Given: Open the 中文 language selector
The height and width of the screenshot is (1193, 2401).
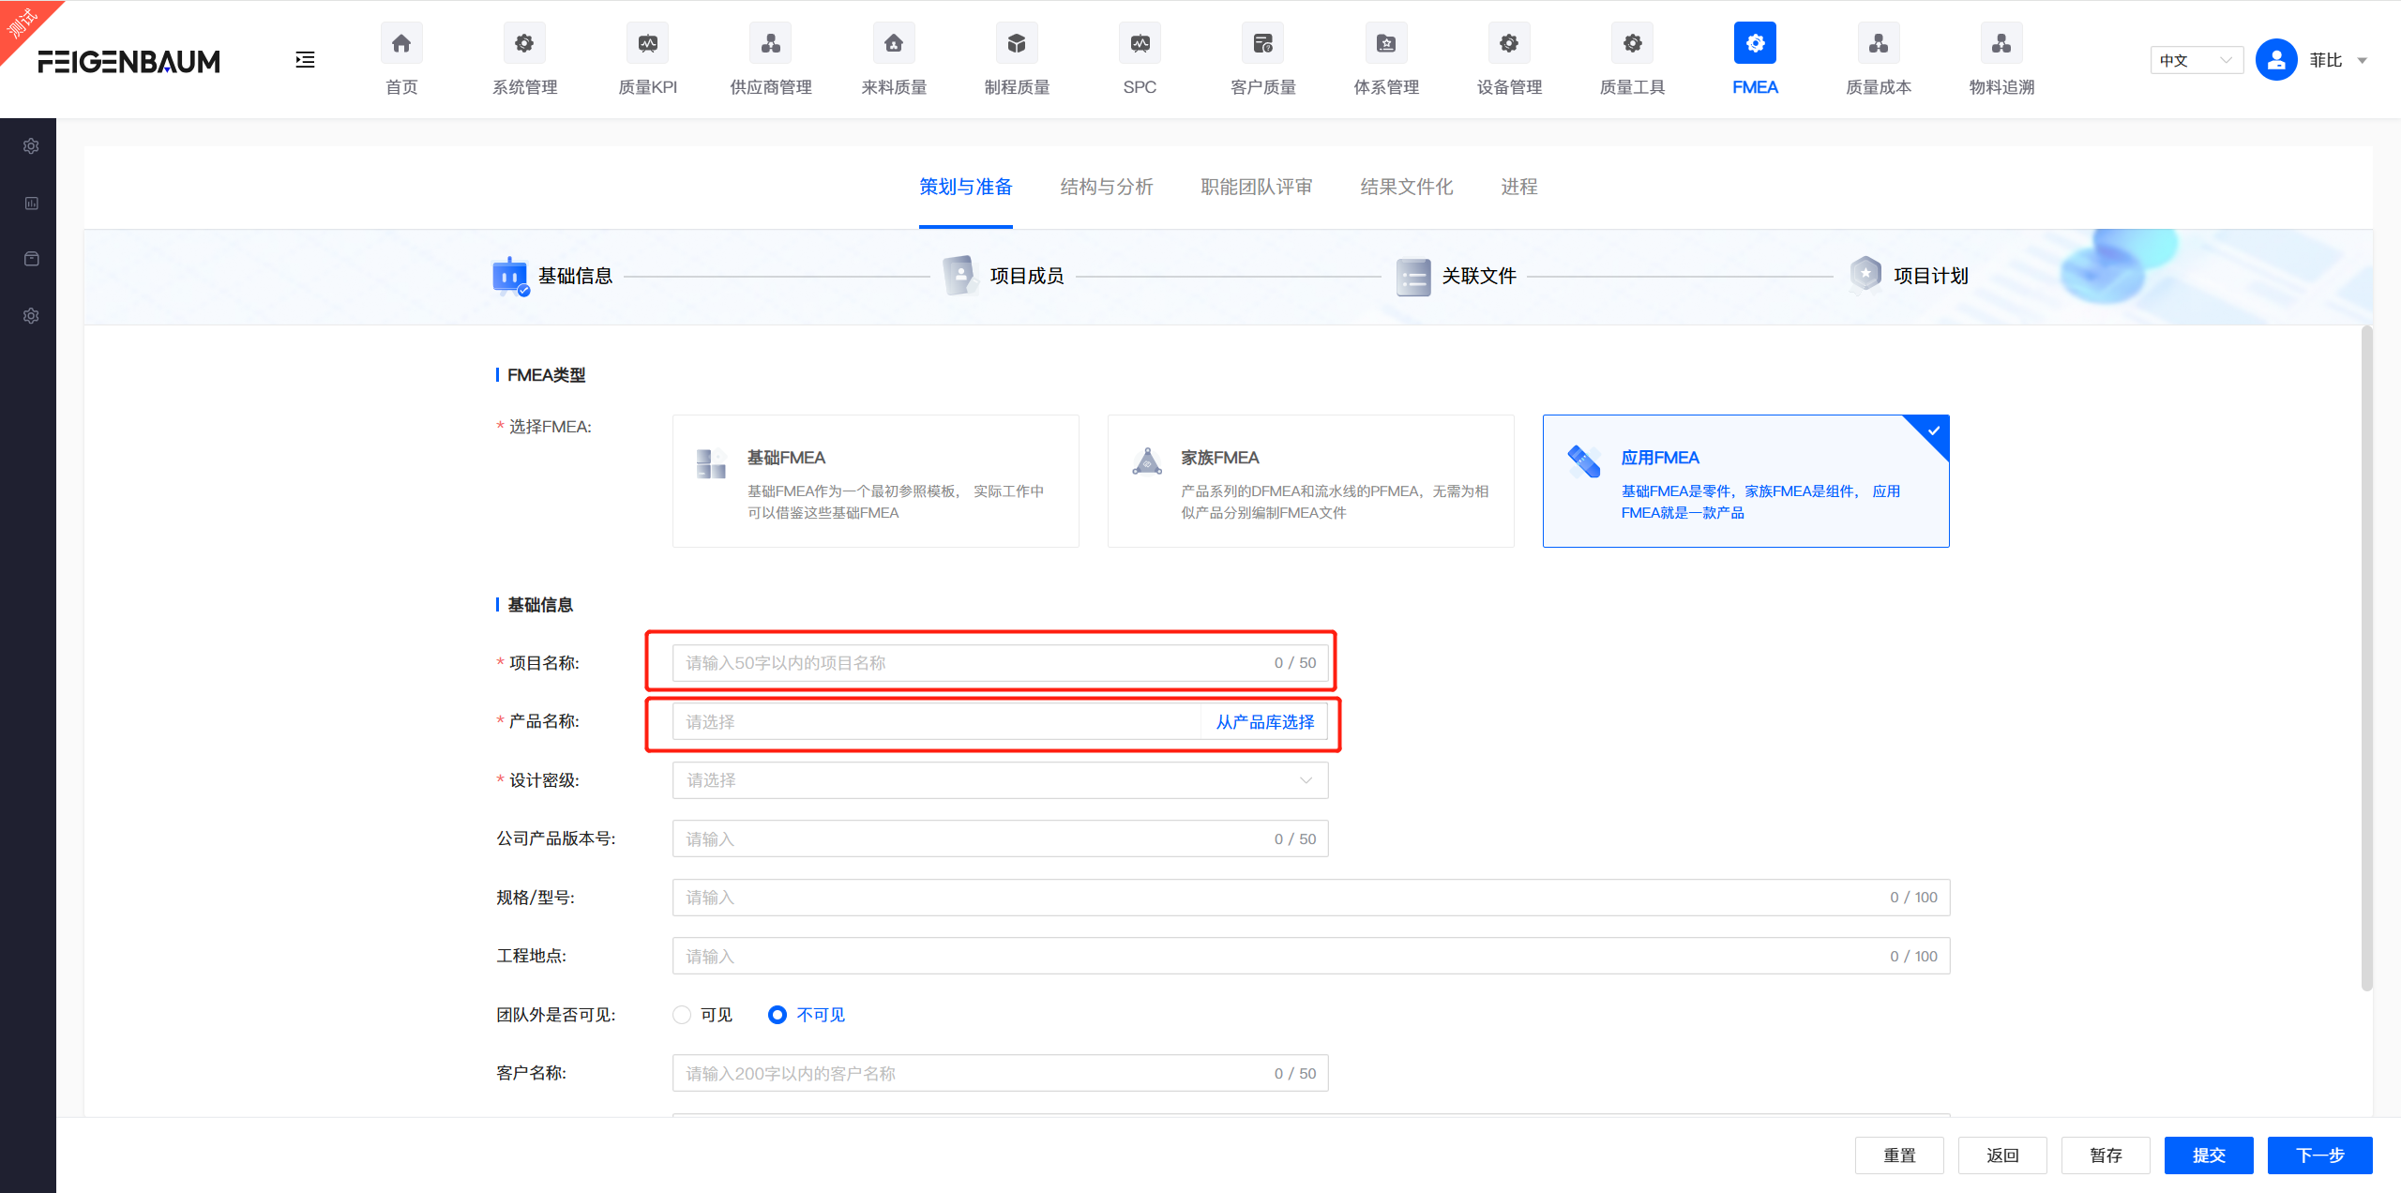Looking at the screenshot, I should click(x=2195, y=60).
